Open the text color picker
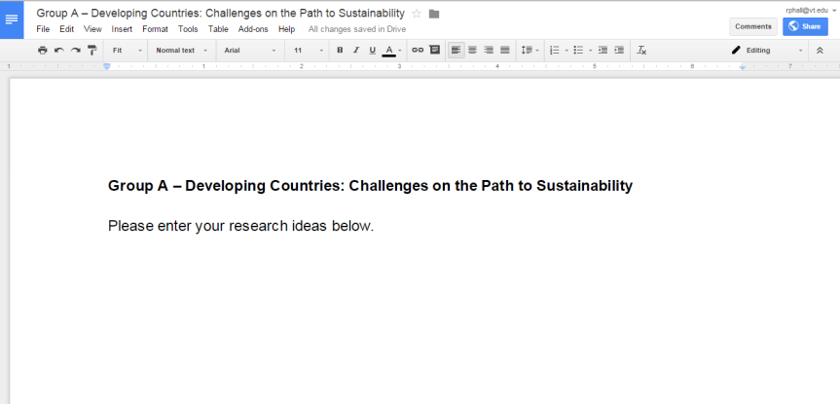Screen dimensions: 840x404 pos(389,50)
